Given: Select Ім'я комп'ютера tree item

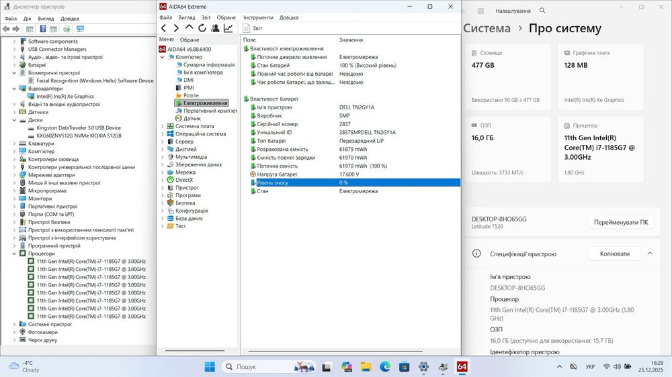Looking at the screenshot, I should (203, 72).
